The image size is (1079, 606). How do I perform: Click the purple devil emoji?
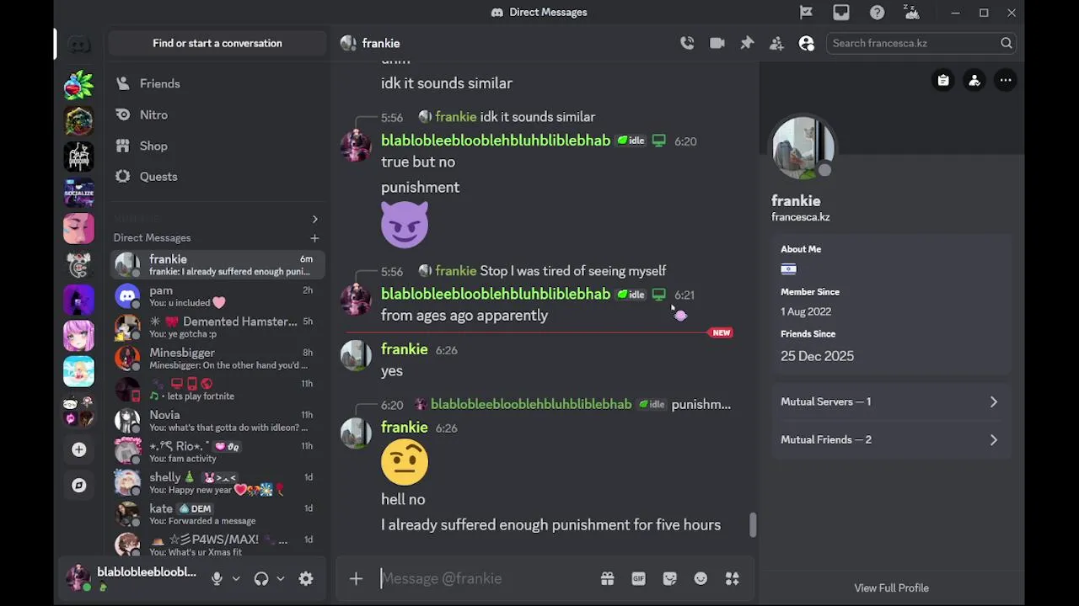click(x=405, y=225)
